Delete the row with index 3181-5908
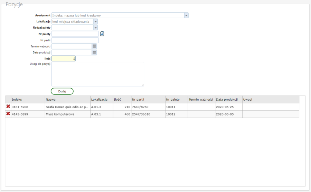 (8, 107)
